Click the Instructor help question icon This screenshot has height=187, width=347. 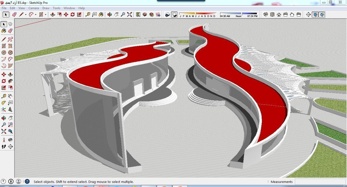pos(27,181)
